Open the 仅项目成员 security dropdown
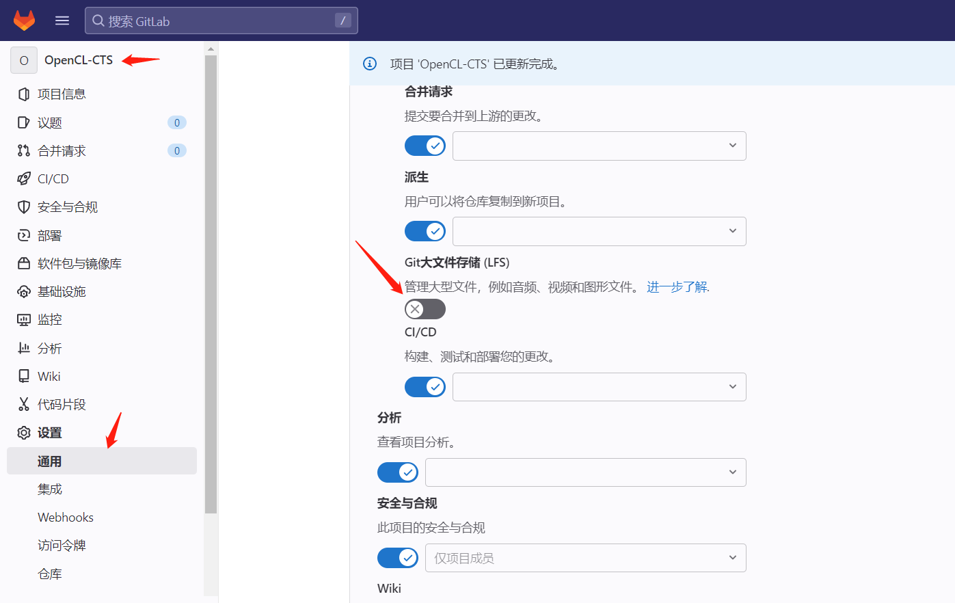Viewport: 955px width, 603px height. click(x=586, y=558)
